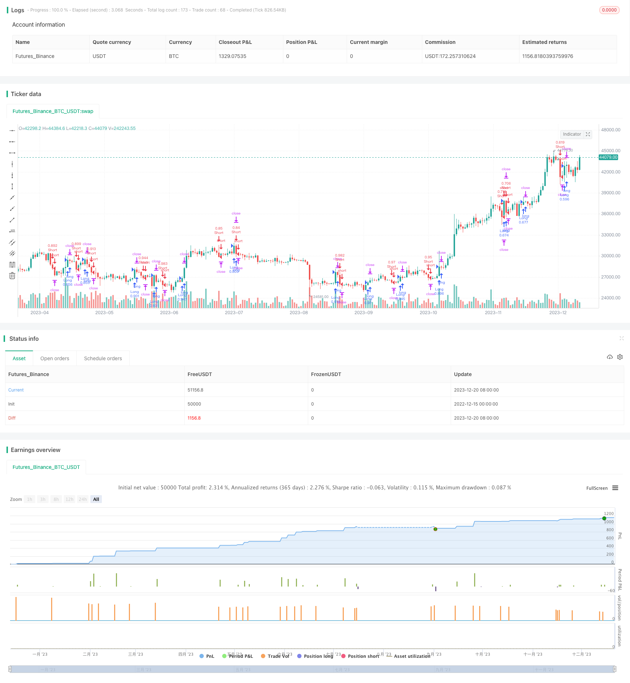Toggle the Position long legend series
This screenshot has width=630, height=683.
(x=315, y=656)
